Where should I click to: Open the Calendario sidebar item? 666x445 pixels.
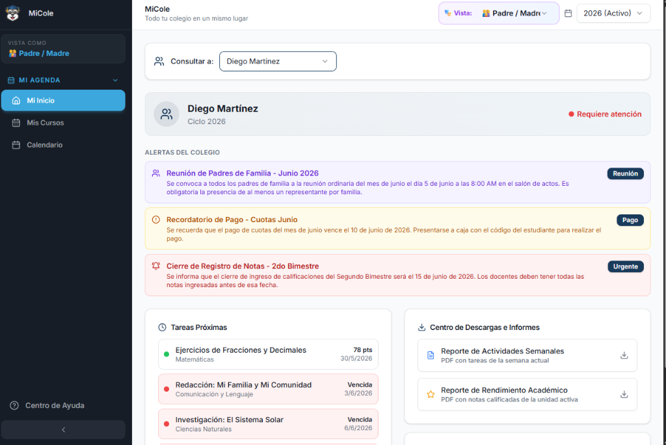point(63,145)
